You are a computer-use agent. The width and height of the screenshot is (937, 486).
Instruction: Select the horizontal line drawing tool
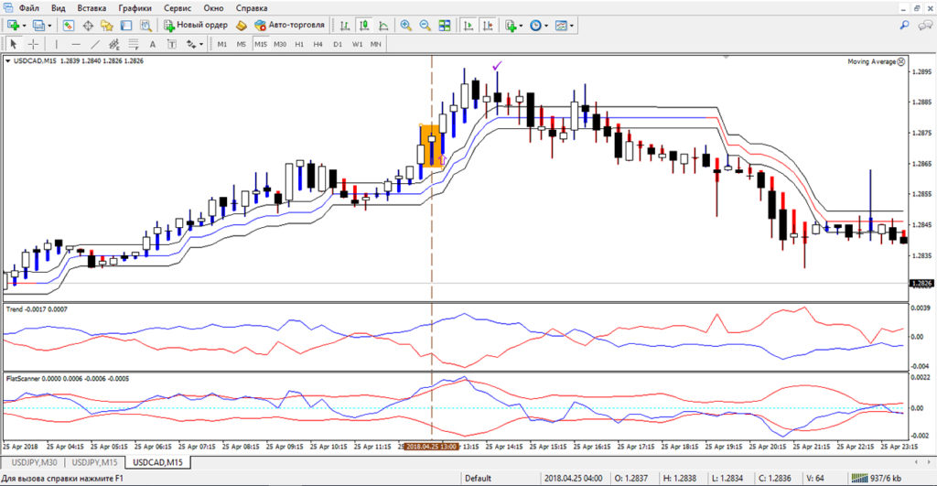click(x=75, y=44)
